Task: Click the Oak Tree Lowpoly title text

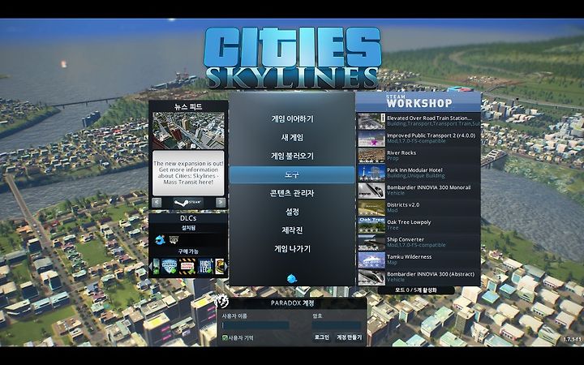Action: click(409, 222)
